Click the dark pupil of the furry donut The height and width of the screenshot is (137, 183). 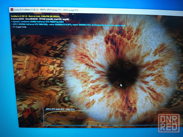pyautogui.click(x=122, y=74)
